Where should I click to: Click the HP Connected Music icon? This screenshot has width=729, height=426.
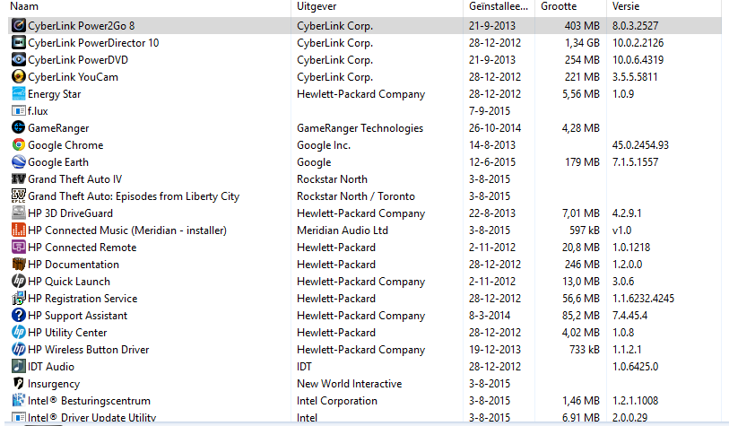[18, 230]
